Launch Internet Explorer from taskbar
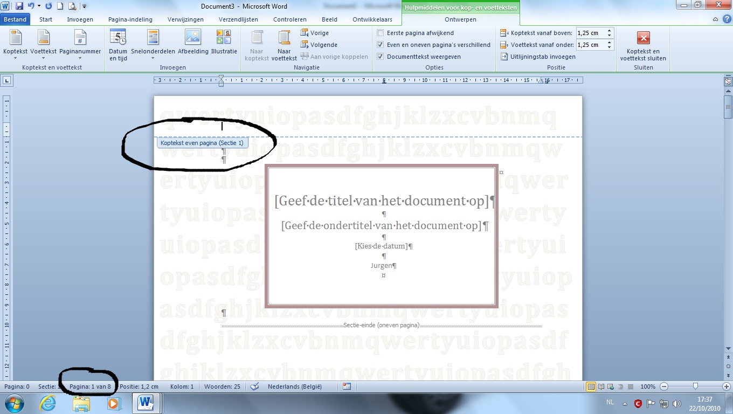733x414 pixels. [48, 403]
